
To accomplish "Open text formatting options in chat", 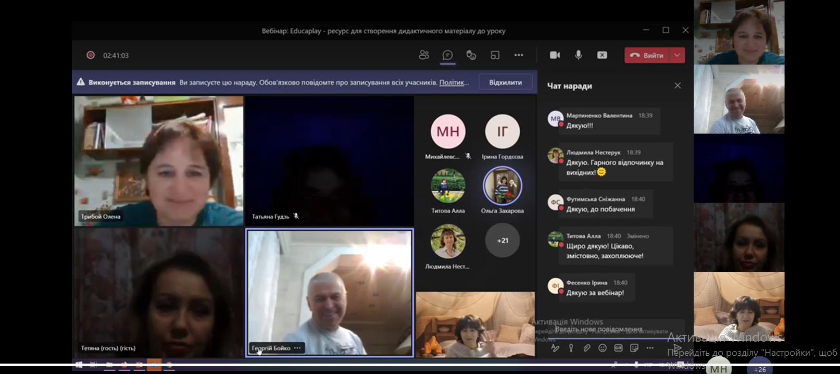I will coord(555,348).
